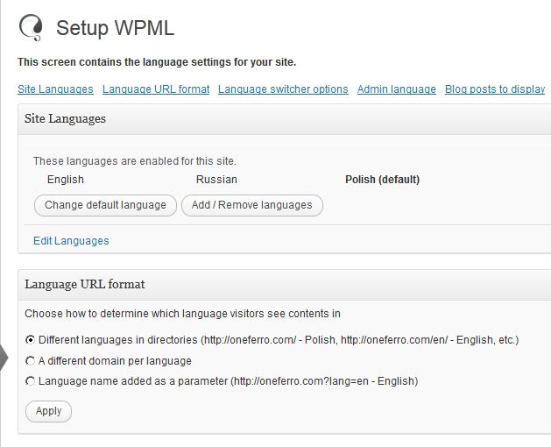Image resolution: width=551 pixels, height=447 pixels.
Task: Go to Language switcher options link
Action: 283,89
